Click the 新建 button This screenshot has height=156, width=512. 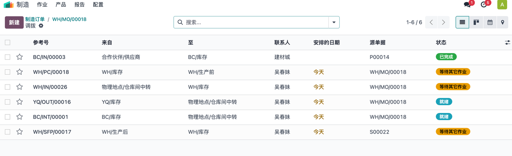tap(14, 22)
